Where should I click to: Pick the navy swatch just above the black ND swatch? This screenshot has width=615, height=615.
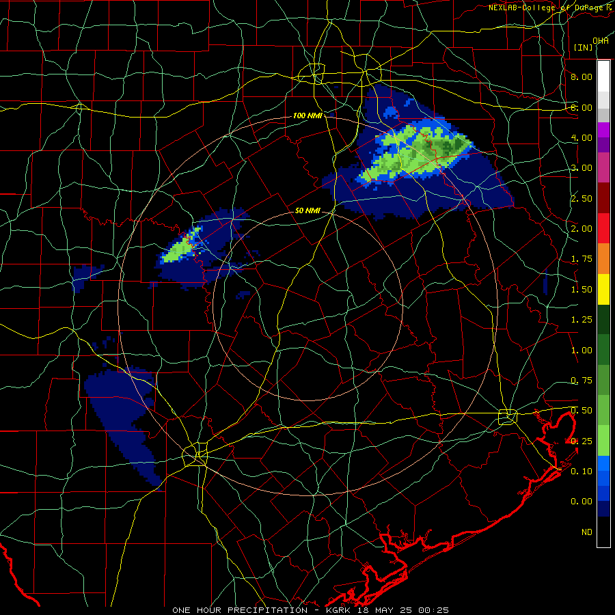pos(603,508)
